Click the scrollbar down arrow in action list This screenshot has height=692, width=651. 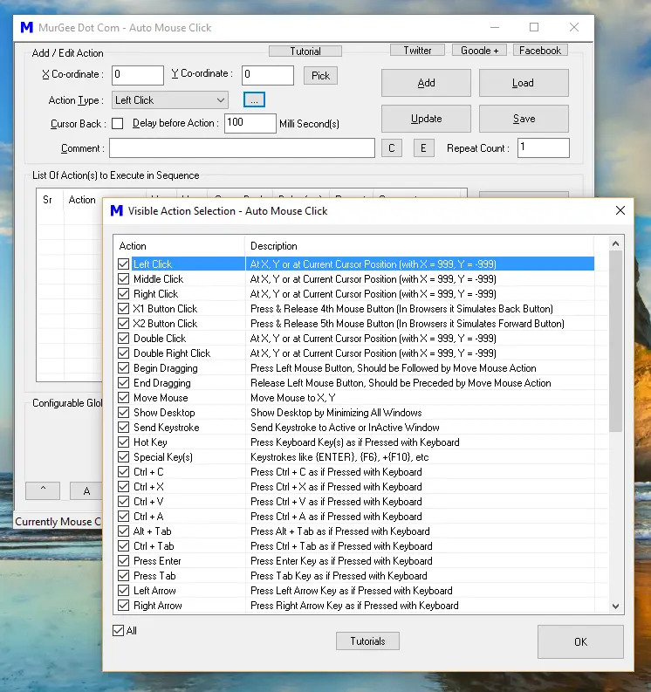pos(616,606)
